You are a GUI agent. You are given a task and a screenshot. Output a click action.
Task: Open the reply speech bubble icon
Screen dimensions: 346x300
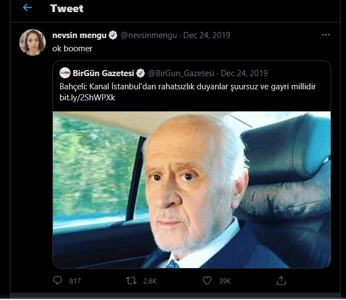click(57, 281)
